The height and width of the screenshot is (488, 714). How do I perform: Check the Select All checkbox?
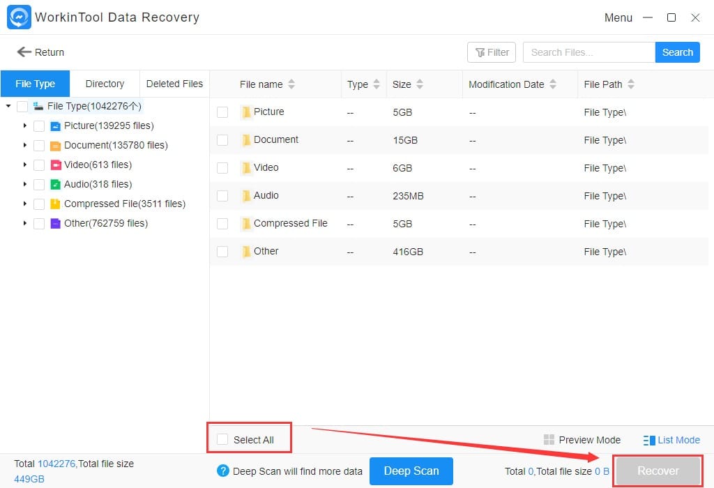point(222,440)
